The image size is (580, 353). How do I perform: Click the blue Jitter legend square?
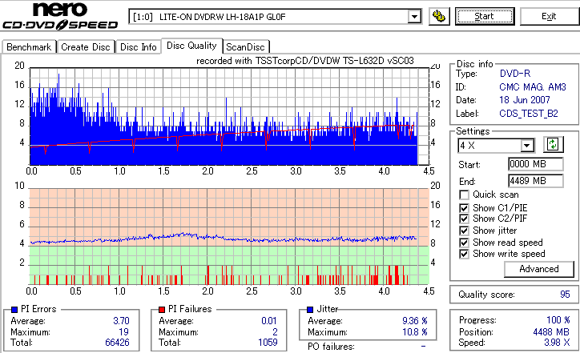(x=310, y=310)
